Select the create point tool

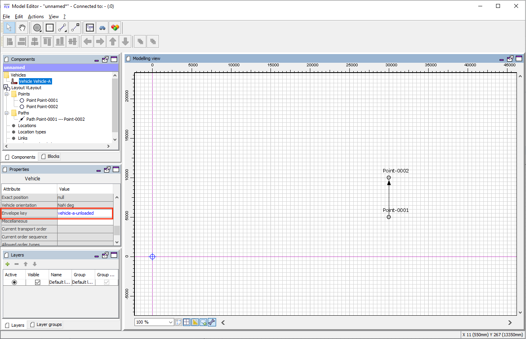click(37, 28)
